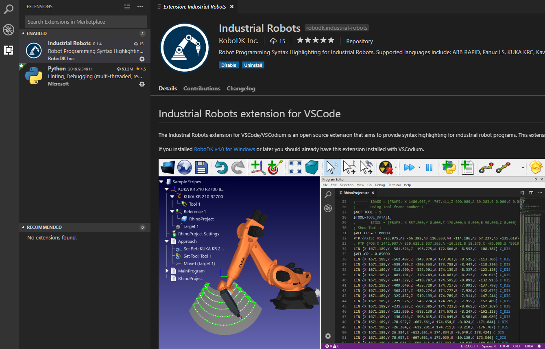The width and height of the screenshot is (545, 349).
Task: Collapse the Enabled extensions section
Action: [23, 33]
